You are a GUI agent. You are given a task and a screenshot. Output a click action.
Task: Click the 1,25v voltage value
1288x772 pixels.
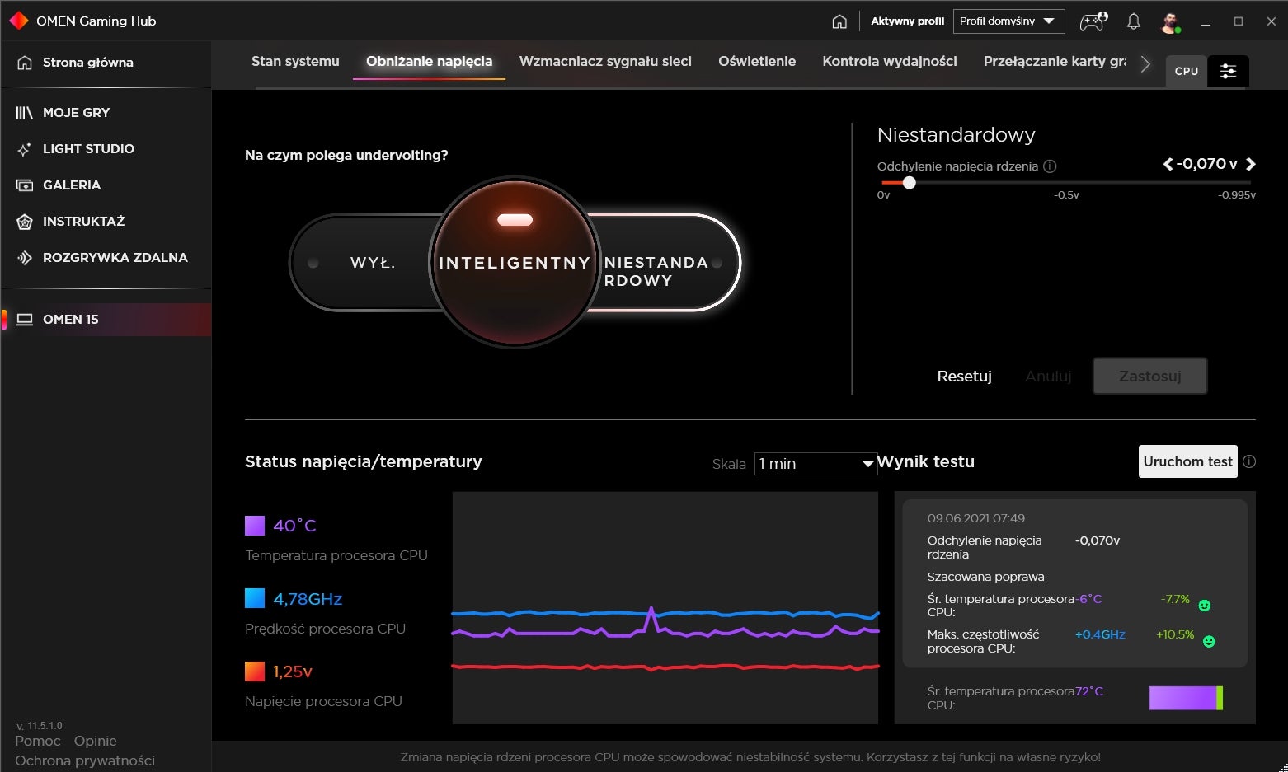293,671
